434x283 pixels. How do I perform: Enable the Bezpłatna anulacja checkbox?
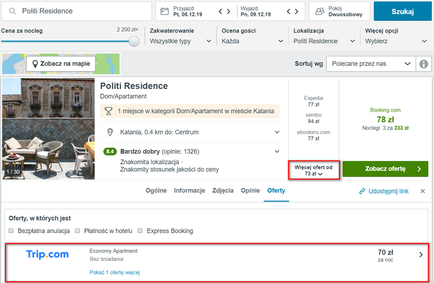11,230
